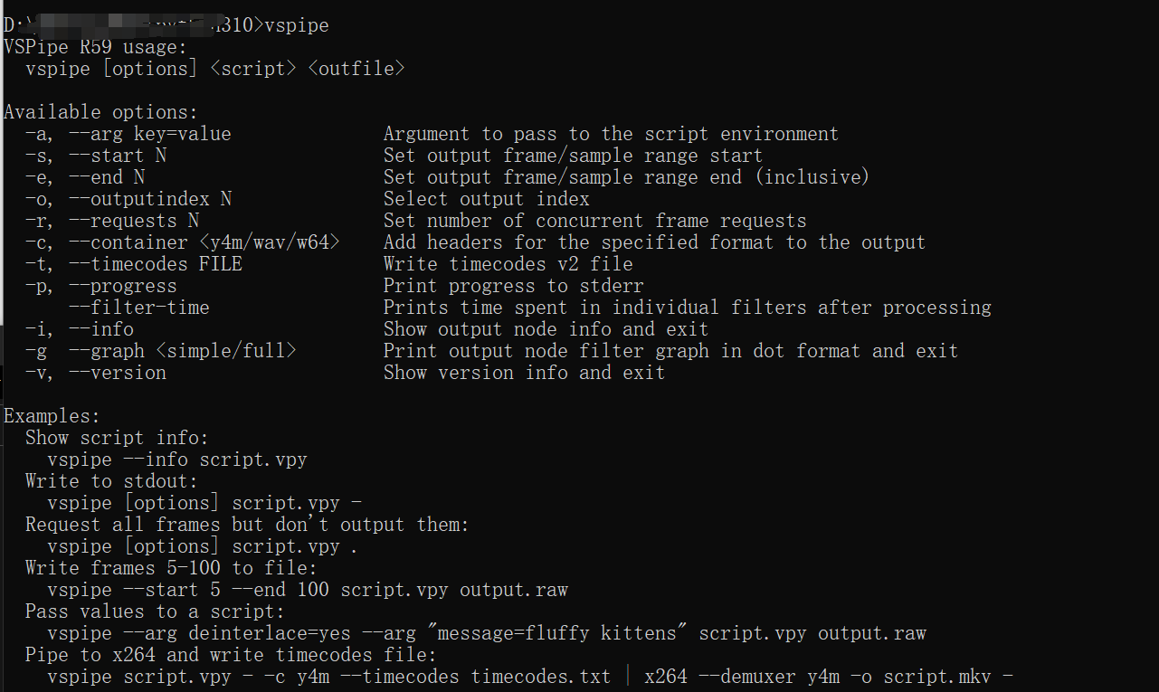1159x692 pixels.
Task: Click the "--filter-time" option
Action: (x=138, y=308)
